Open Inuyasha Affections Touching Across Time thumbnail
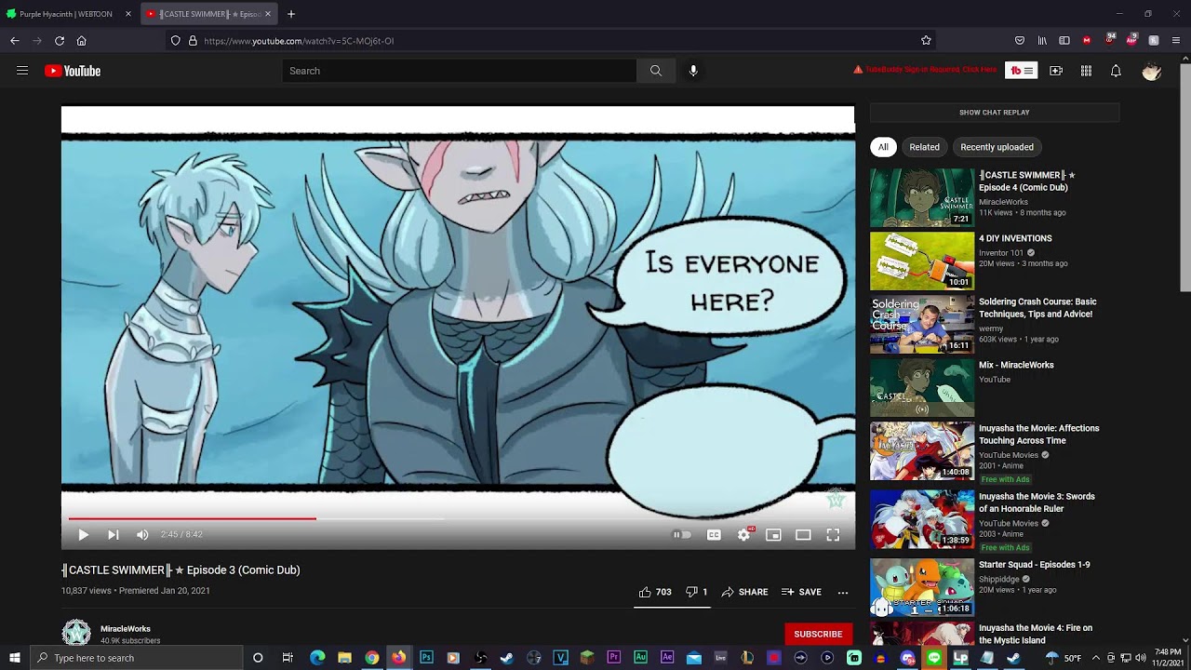The width and height of the screenshot is (1191, 670). coord(922,450)
